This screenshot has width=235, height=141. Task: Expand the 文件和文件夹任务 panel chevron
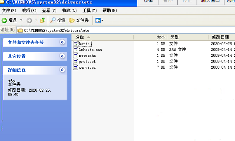tap(62, 42)
